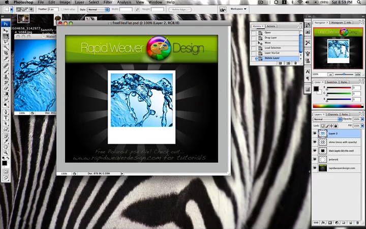Select the Lasso tool

6,42
